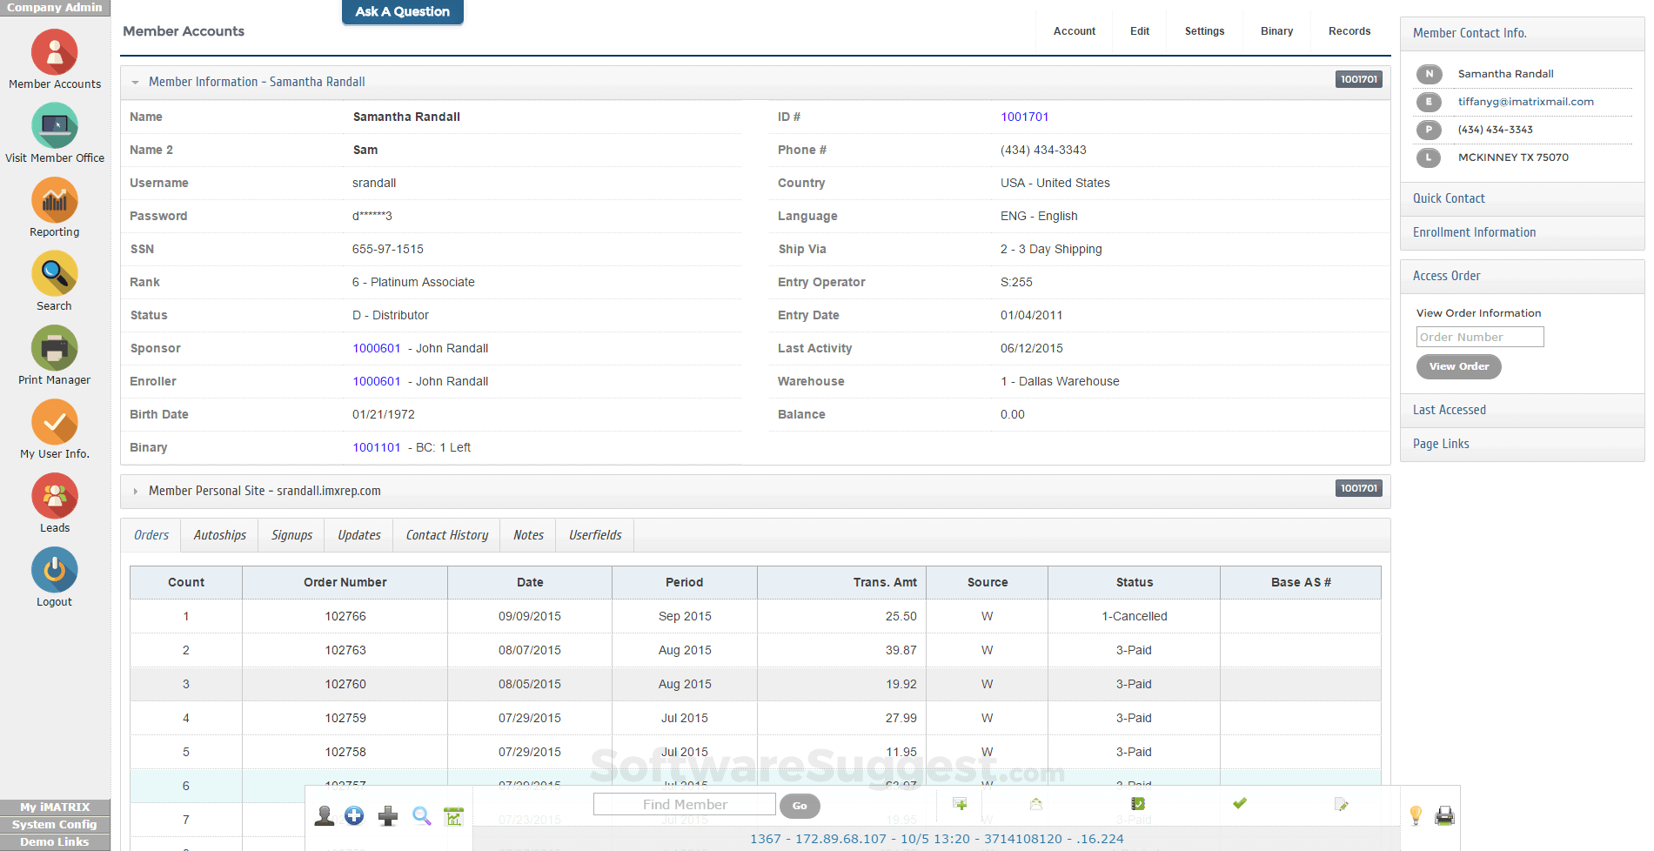Screen dimensions: 1654x851
Task: Open the Reporting tool
Action: (x=54, y=200)
